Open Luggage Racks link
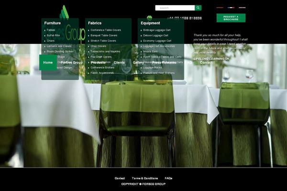 [153, 67]
